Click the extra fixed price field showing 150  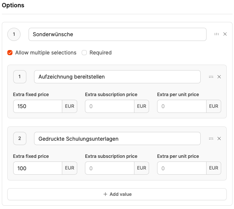[37, 106]
